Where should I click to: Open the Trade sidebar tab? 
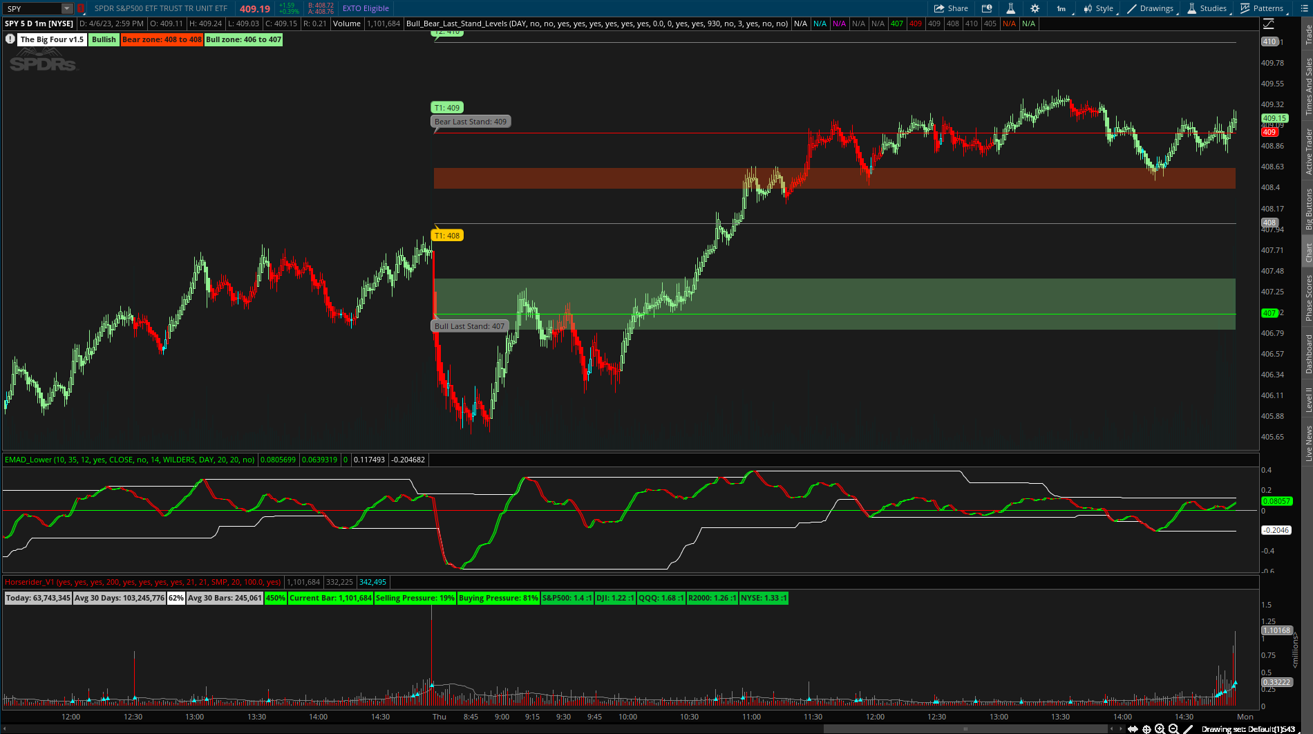pos(1307,35)
